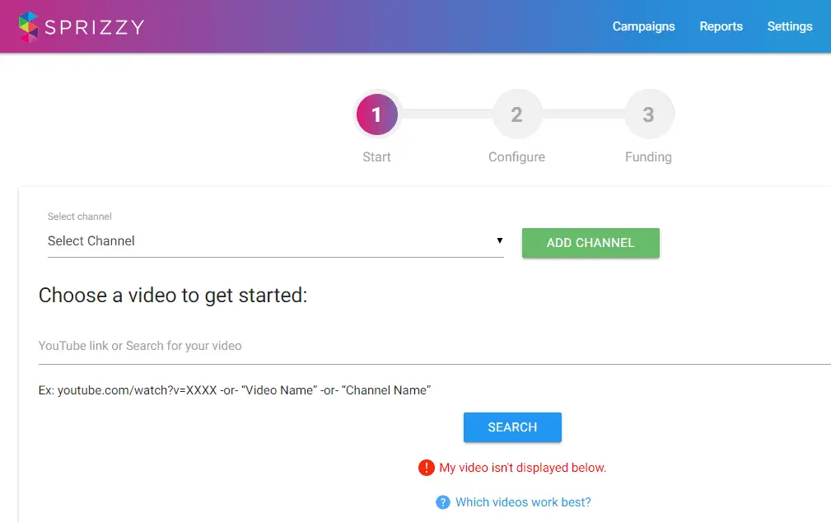Click the blue question mark help icon
Image resolution: width=831 pixels, height=522 pixels.
(443, 502)
